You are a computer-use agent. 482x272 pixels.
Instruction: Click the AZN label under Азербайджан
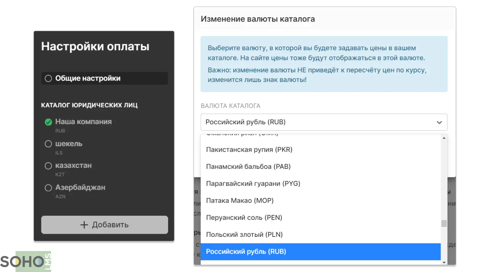pyautogui.click(x=60, y=197)
